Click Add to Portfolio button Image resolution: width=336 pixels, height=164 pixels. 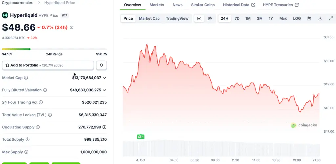[48, 65]
